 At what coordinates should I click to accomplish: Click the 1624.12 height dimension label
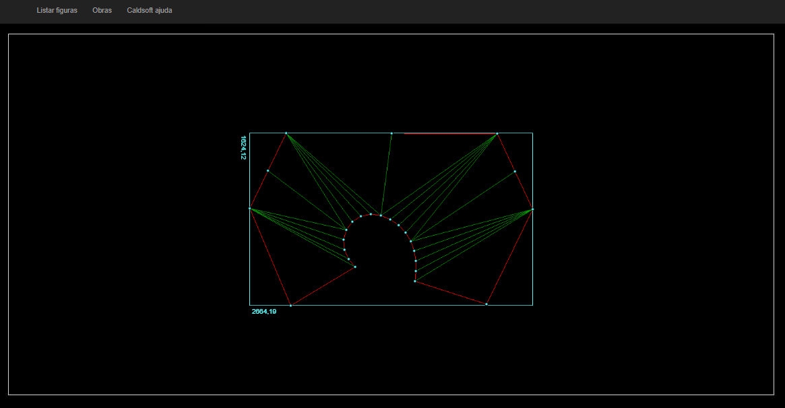[x=244, y=147]
